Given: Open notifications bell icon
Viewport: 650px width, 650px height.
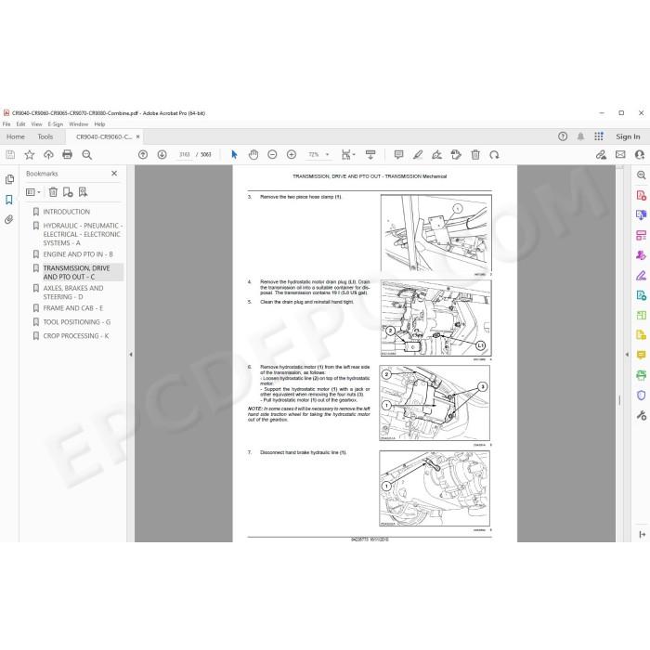Looking at the screenshot, I should point(580,136).
